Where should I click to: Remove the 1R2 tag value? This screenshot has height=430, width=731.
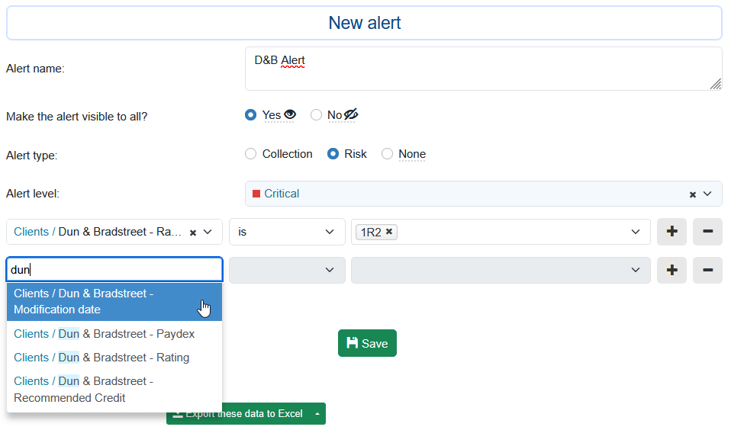[389, 232]
